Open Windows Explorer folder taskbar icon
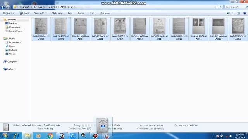Viewport: 248px width, 139px height. click(x=28, y=136)
